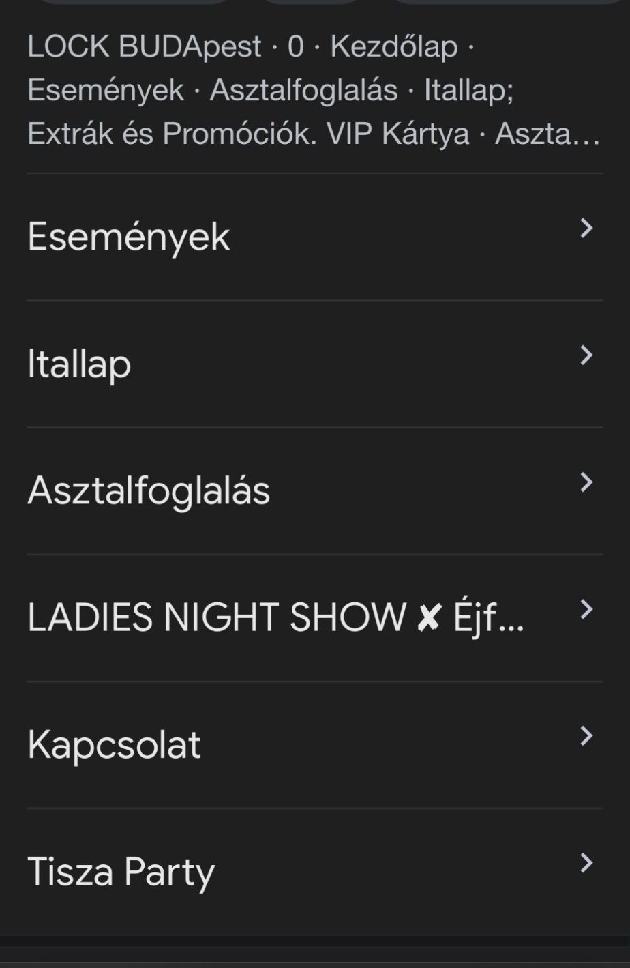Image resolution: width=630 pixels, height=968 pixels.
Task: Tap the left rounded chip at top edge
Action: pyautogui.click(x=133, y=2)
